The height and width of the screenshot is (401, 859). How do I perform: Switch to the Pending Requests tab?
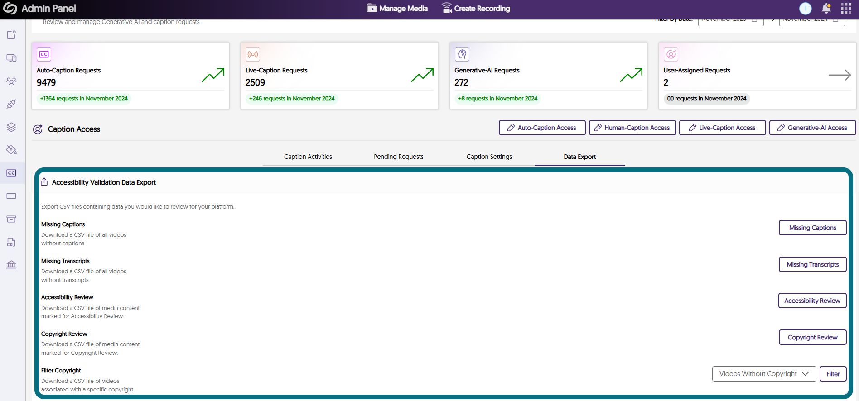[399, 157]
